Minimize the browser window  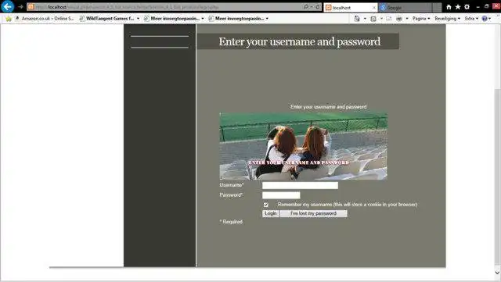click(478, 7)
